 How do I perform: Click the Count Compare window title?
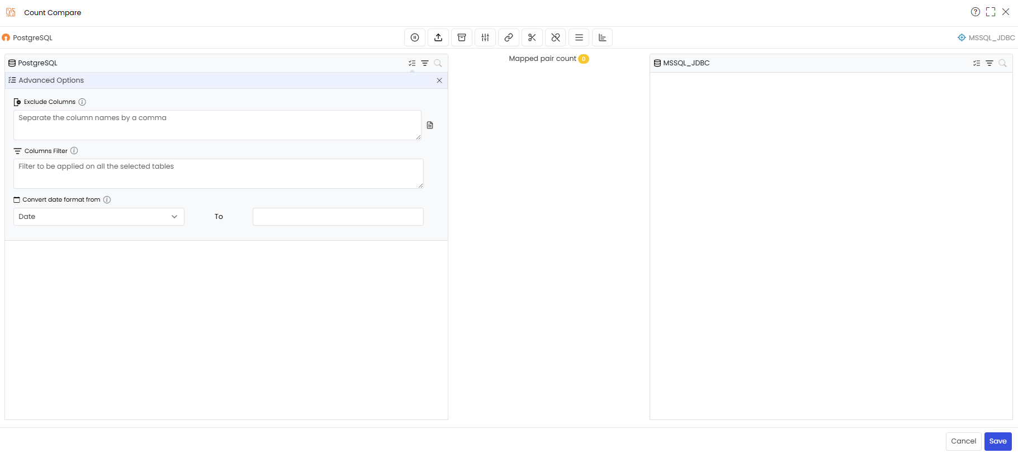53,12
